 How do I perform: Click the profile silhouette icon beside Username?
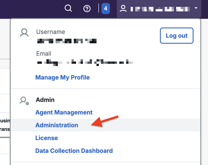tap(24, 33)
